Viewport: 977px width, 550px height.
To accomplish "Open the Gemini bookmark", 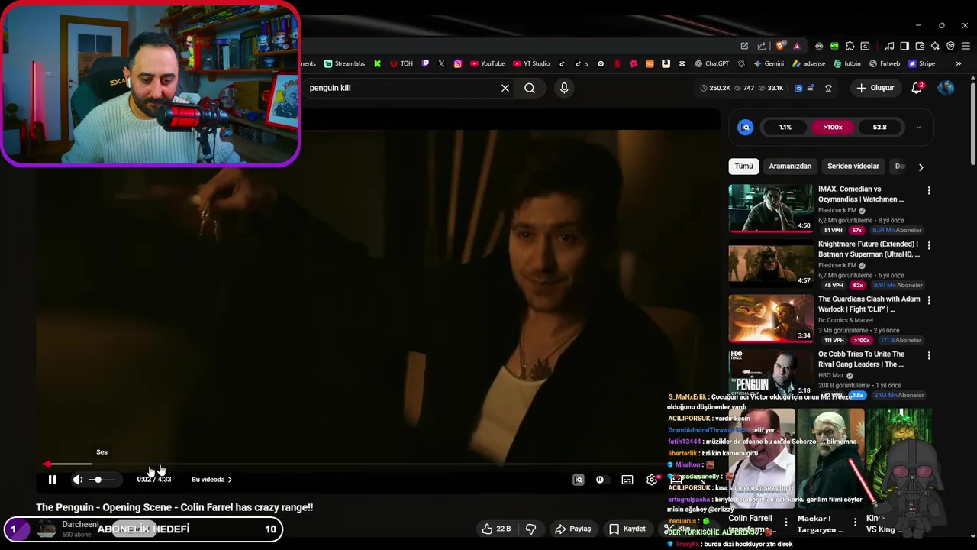I will point(768,63).
